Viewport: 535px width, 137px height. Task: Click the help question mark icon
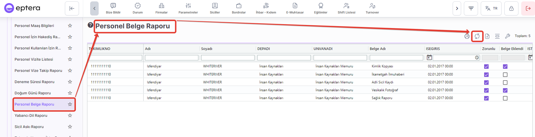tap(90, 25)
